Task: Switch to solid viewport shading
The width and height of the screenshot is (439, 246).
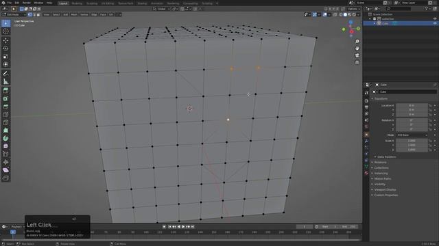Action: pos(345,14)
